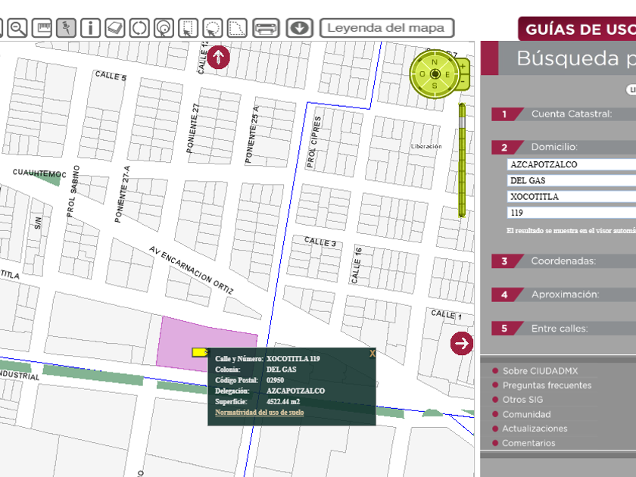The width and height of the screenshot is (636, 477).
Task: Select the measure ruler tool
Action: coord(42,29)
